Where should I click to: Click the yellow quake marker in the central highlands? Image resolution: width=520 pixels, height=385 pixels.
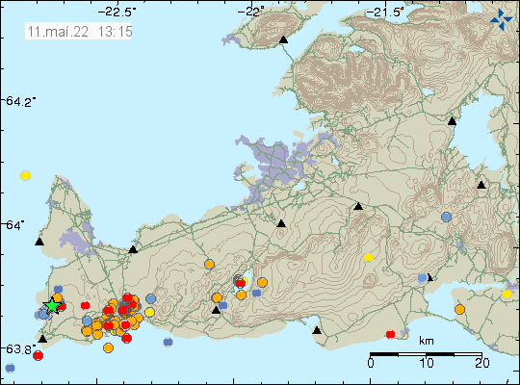368,257
